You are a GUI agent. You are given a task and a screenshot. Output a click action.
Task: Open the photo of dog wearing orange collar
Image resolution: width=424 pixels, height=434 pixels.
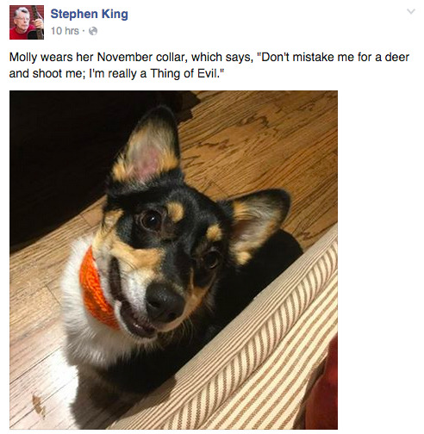coord(173,260)
